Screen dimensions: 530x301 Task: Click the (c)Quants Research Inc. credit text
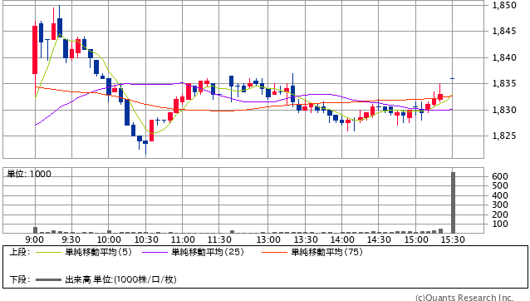coord(464,298)
